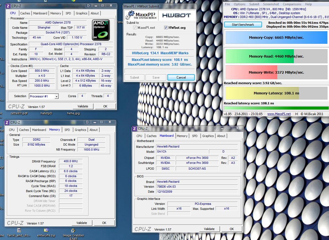Open About tab in top CPU-Z window

[95, 13]
